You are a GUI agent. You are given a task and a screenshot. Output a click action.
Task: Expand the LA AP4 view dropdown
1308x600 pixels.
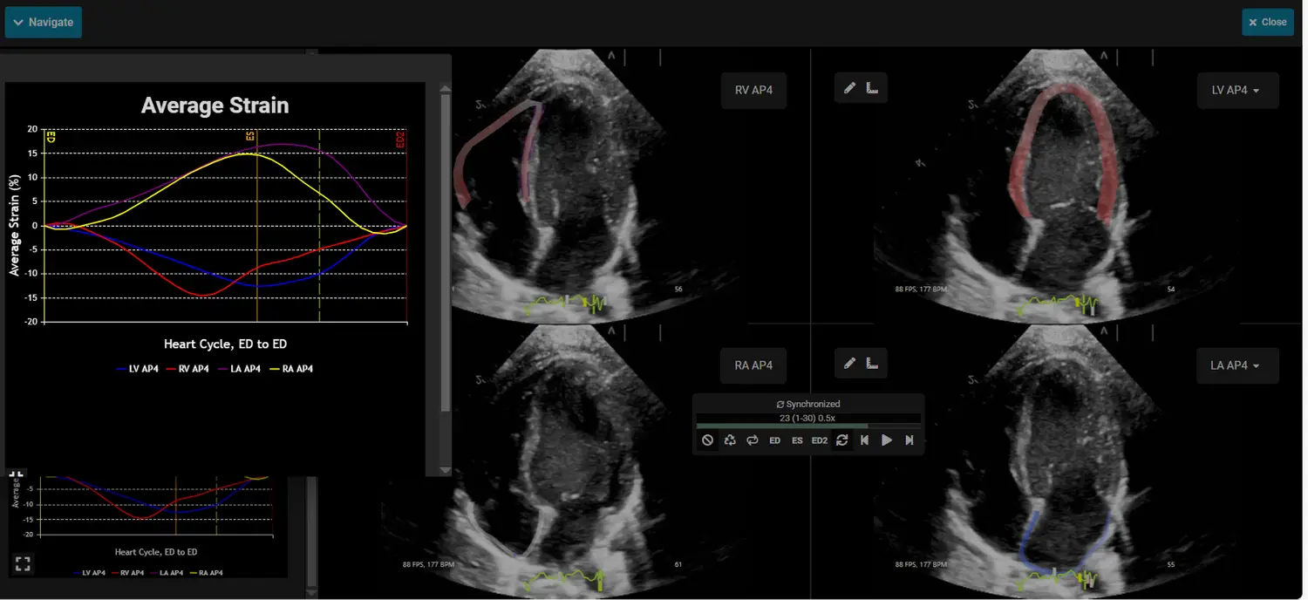(1236, 365)
